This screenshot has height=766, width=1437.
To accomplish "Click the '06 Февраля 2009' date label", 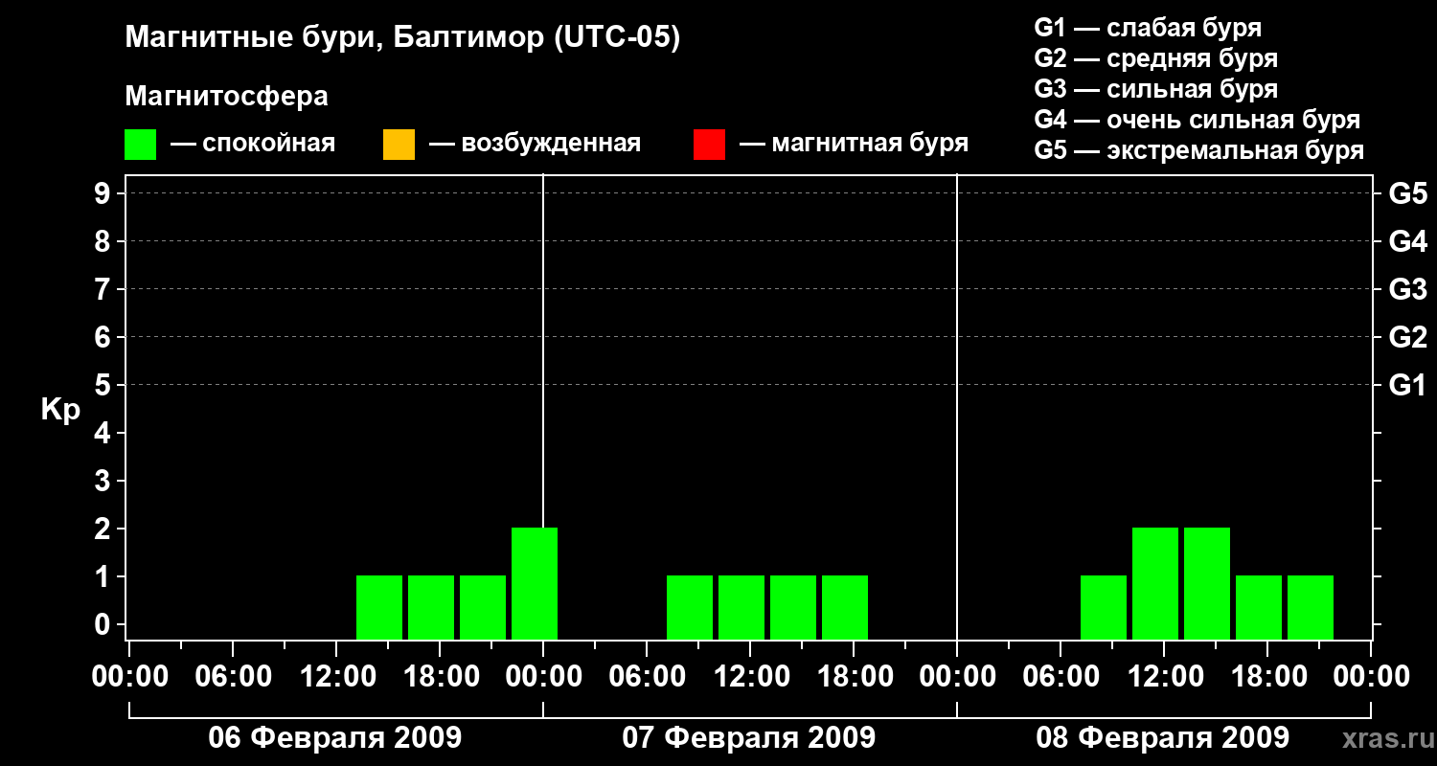I will [335, 738].
